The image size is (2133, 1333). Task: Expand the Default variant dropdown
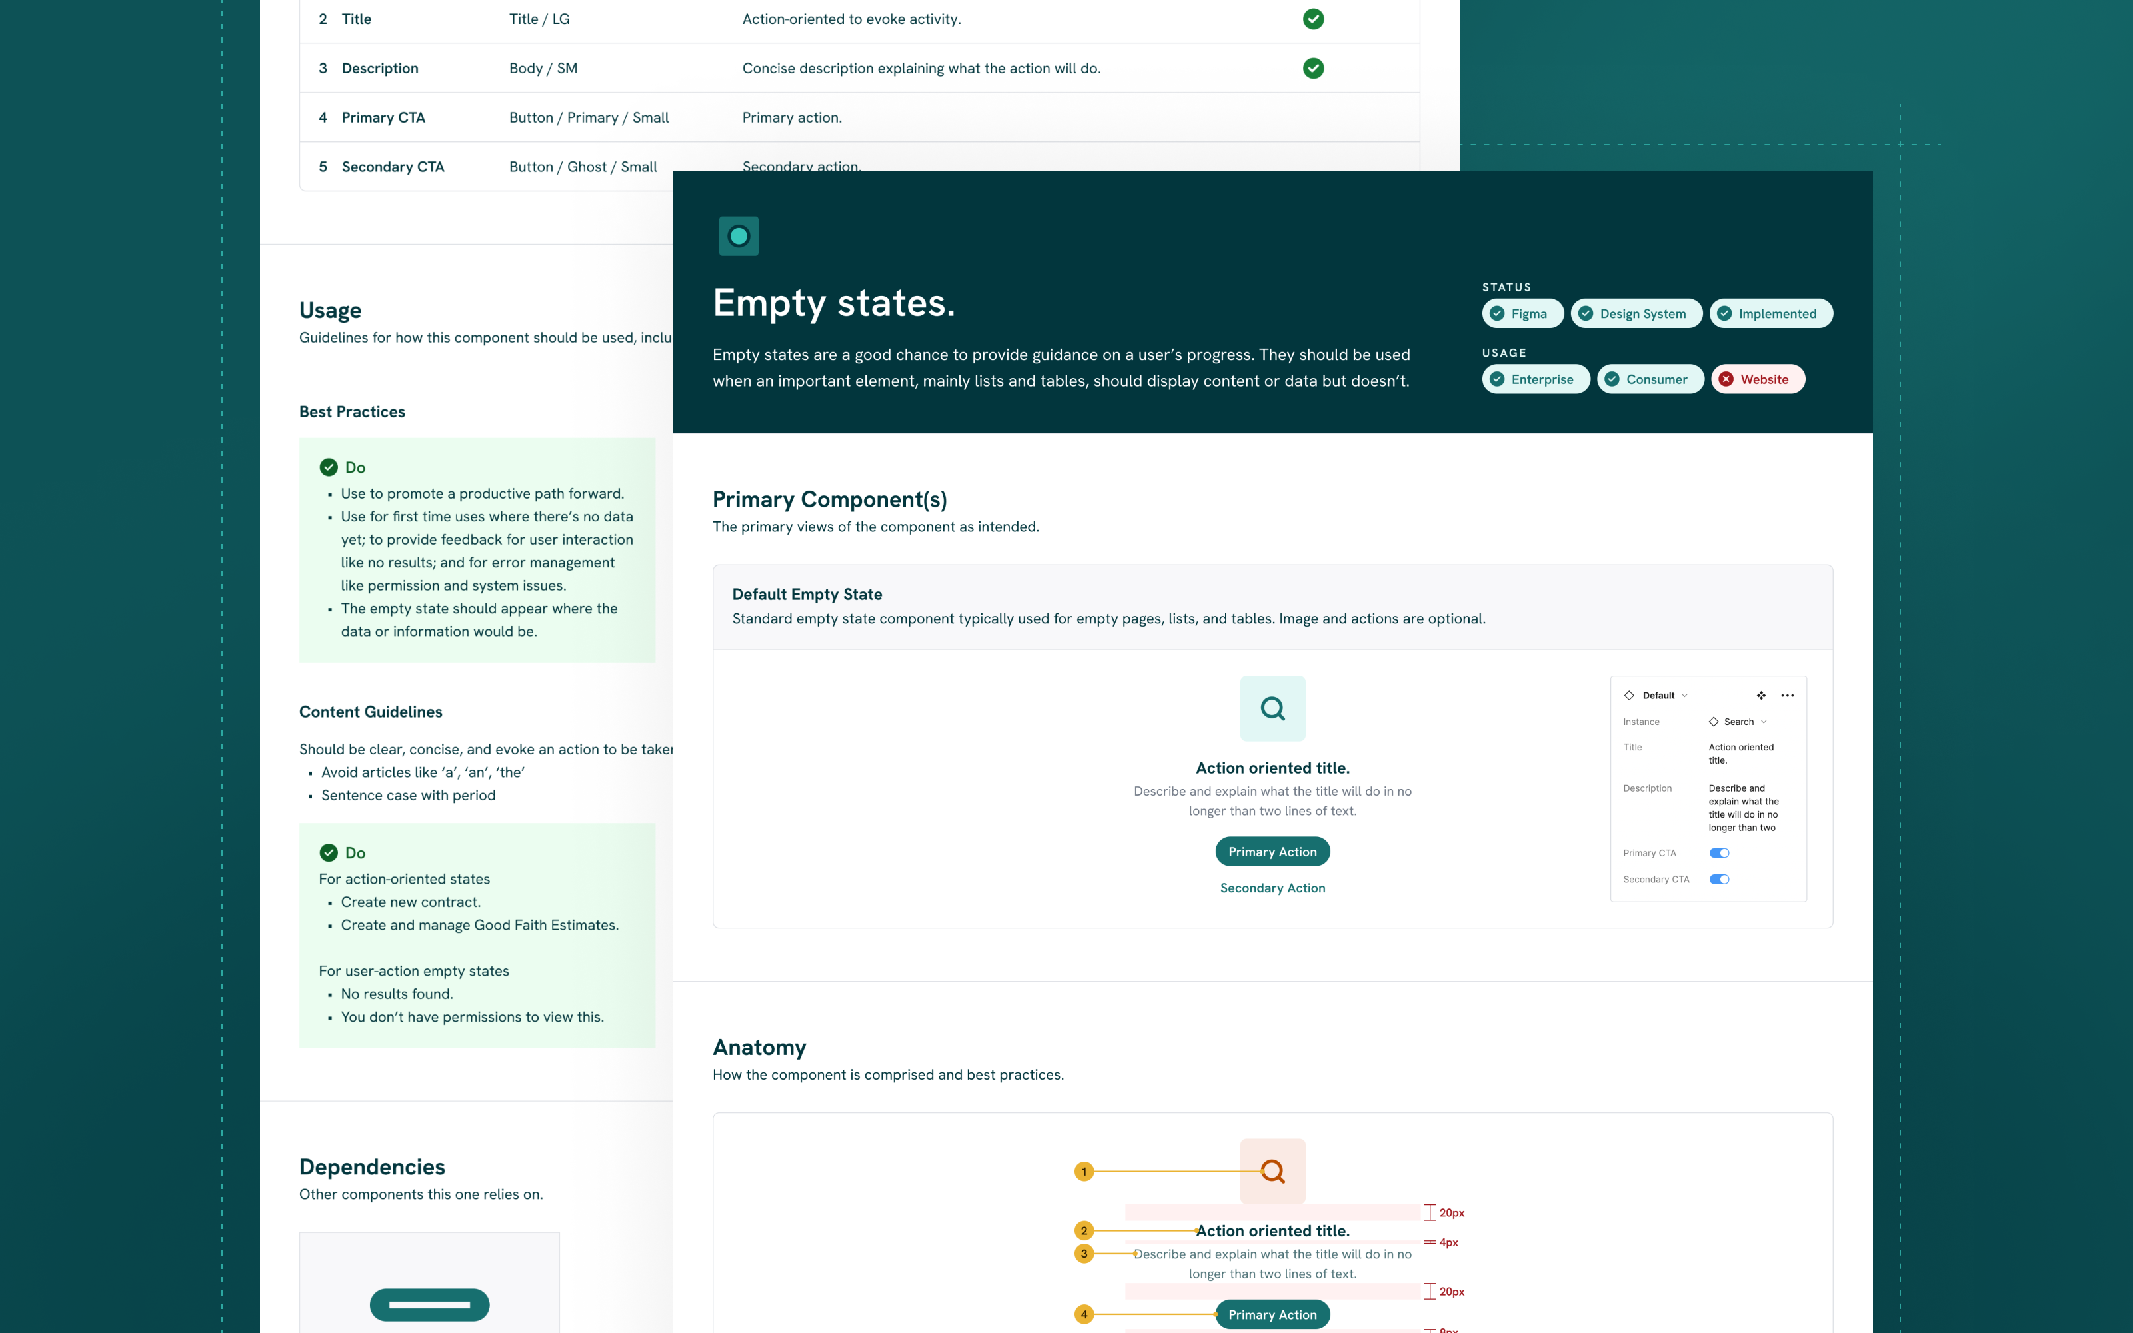(1664, 696)
